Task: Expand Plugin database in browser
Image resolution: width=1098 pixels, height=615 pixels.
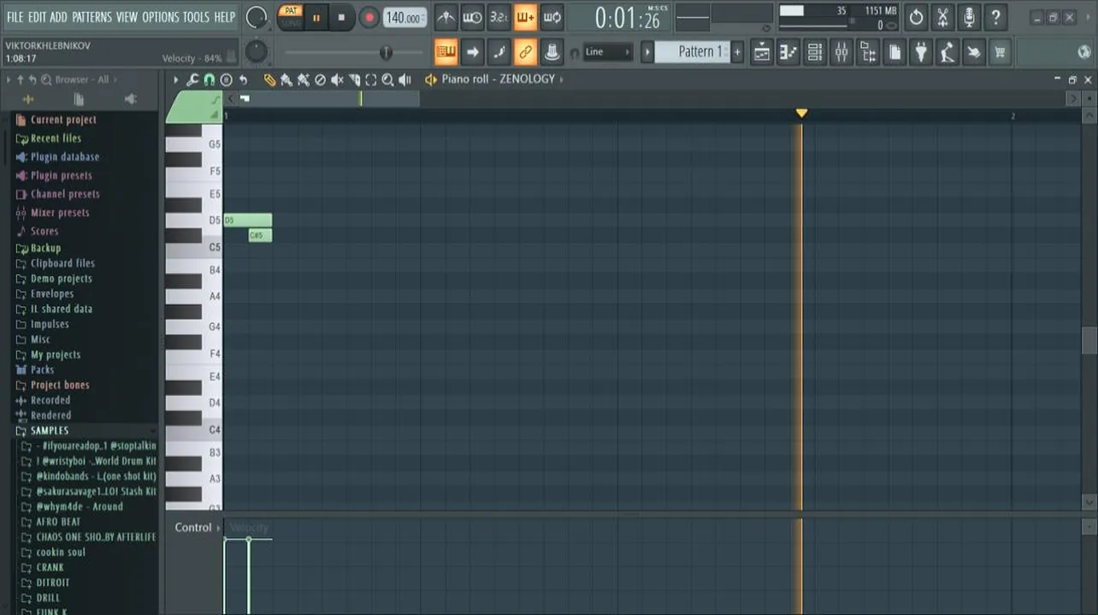Action: pyautogui.click(x=65, y=156)
